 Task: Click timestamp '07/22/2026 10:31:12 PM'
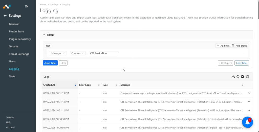[56, 110]
